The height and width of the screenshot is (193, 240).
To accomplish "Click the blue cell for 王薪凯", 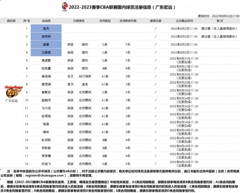I will tap(46, 52).
